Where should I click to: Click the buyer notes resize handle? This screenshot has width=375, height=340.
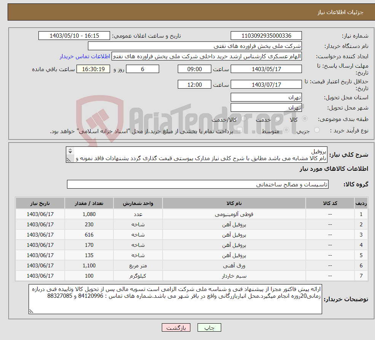point(31,311)
